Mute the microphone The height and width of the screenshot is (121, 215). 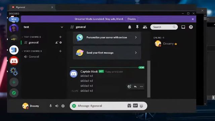point(51,106)
